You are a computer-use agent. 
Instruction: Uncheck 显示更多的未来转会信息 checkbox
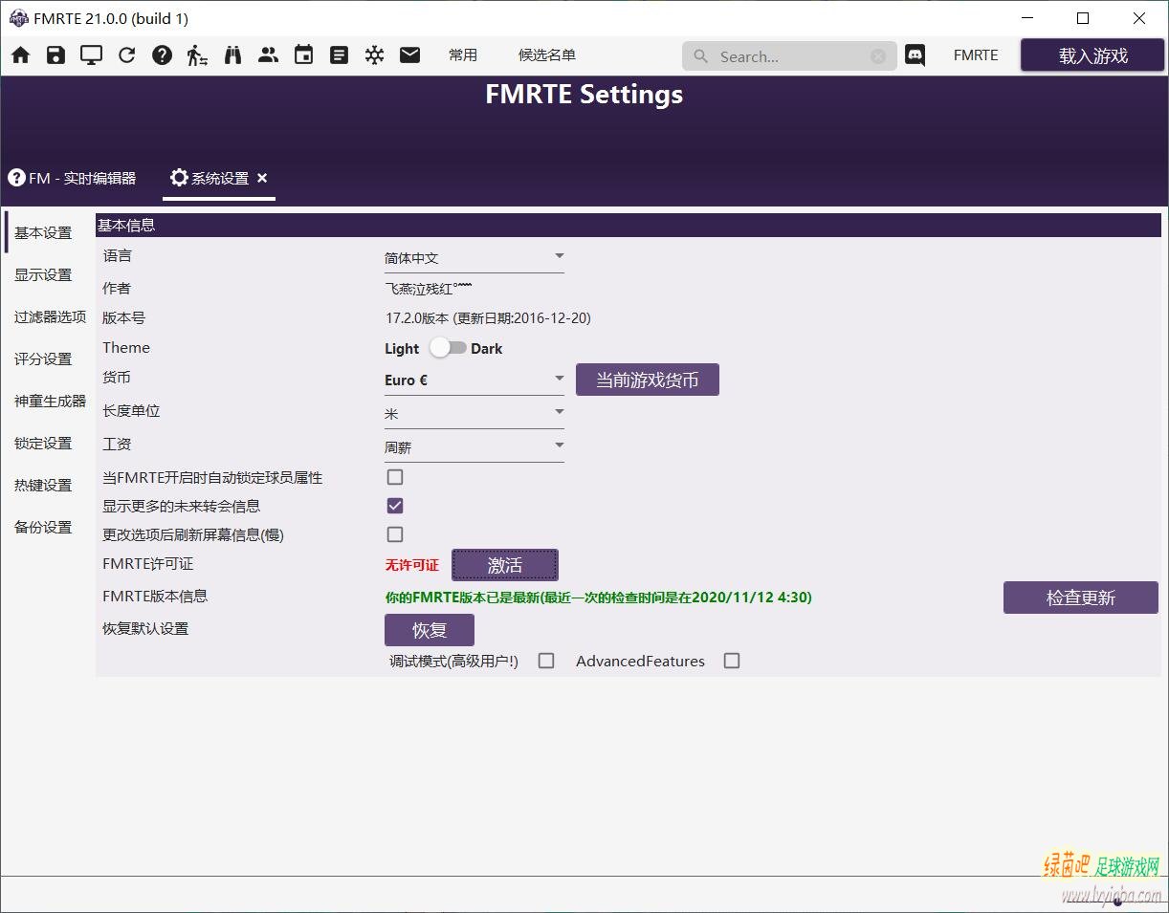(x=395, y=506)
